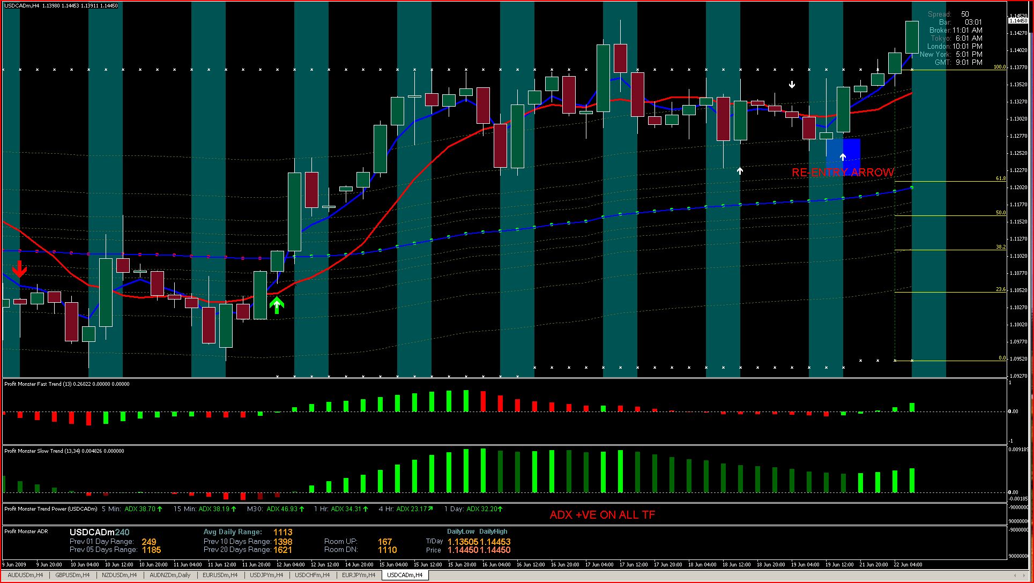Select the red sell arrow signal
Viewport: 1034px width, 583px height.
[20, 269]
